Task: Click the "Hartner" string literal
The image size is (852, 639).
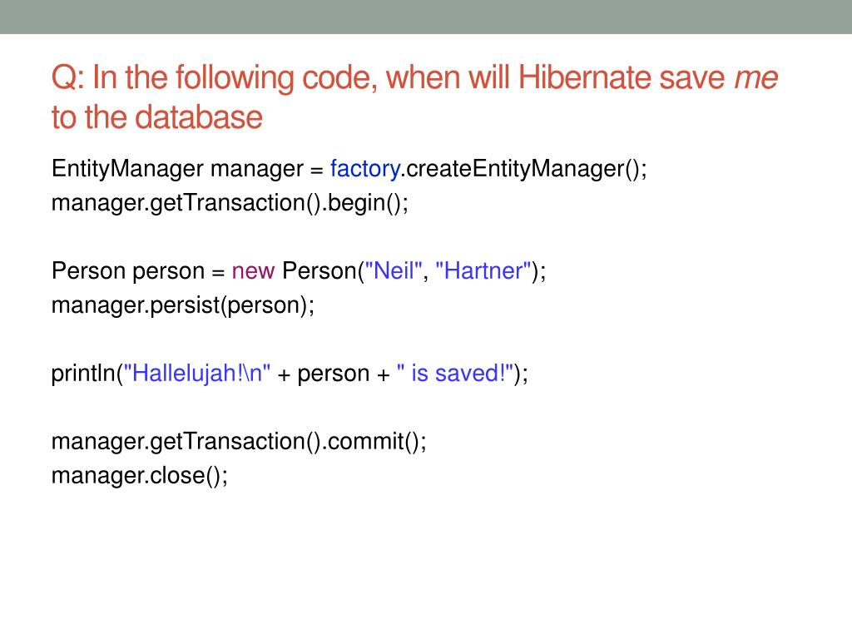Action: coord(483,271)
